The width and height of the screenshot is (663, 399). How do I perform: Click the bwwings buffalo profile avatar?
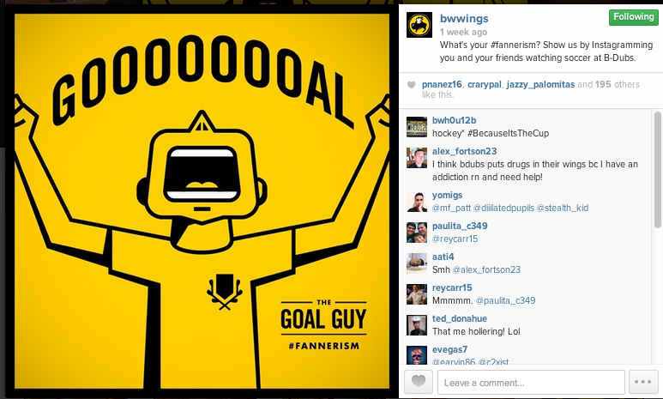point(419,25)
